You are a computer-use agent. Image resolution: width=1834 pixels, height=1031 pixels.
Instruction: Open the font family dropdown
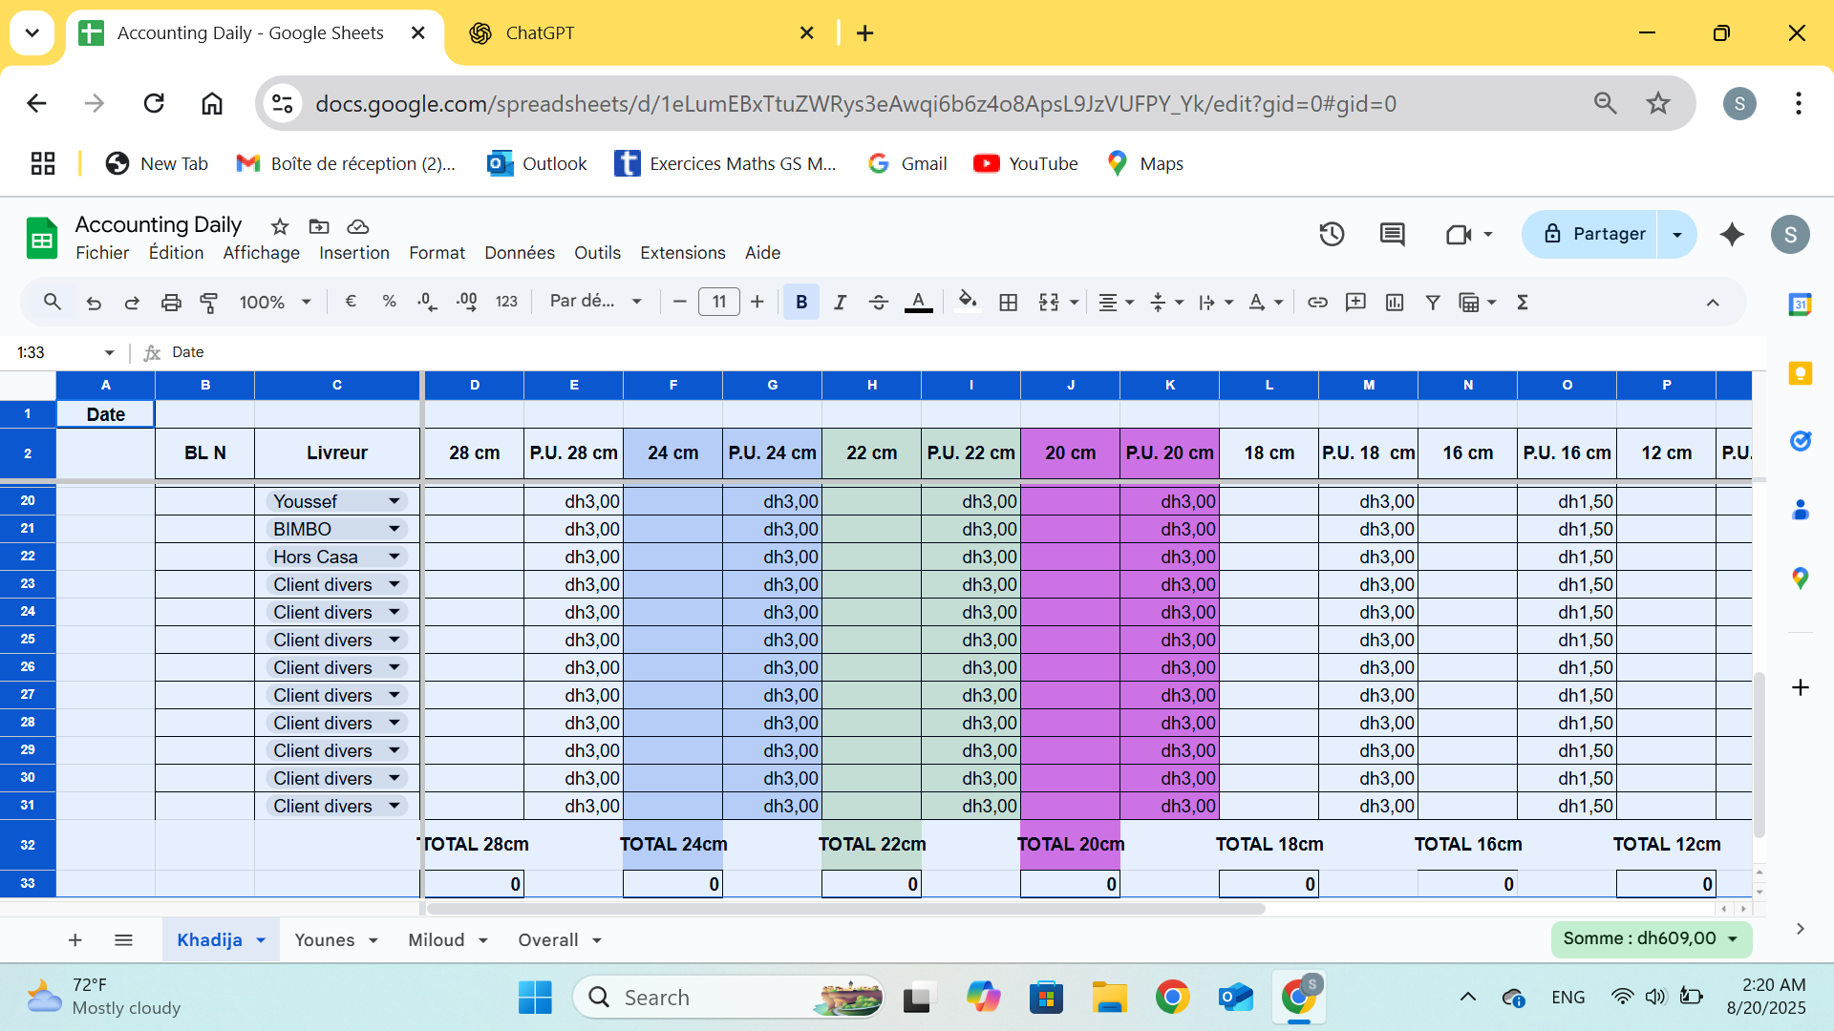click(595, 302)
